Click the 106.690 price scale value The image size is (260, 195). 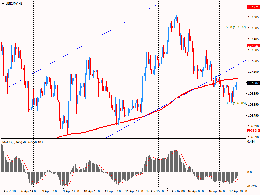click(x=253, y=126)
